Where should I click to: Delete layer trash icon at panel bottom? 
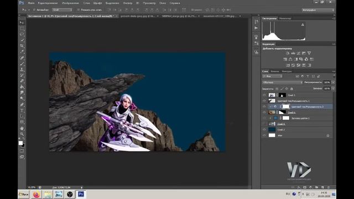click(x=328, y=187)
